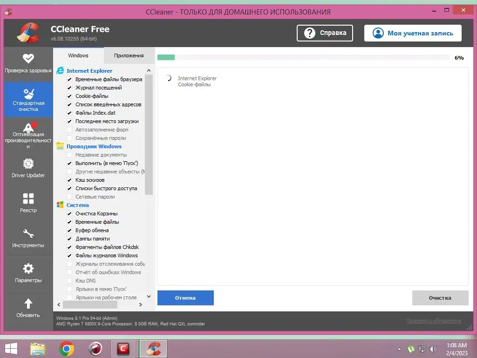This screenshot has width=477, height=358.
Task: Click the CCleaner taskbar icon
Action: click(153, 349)
